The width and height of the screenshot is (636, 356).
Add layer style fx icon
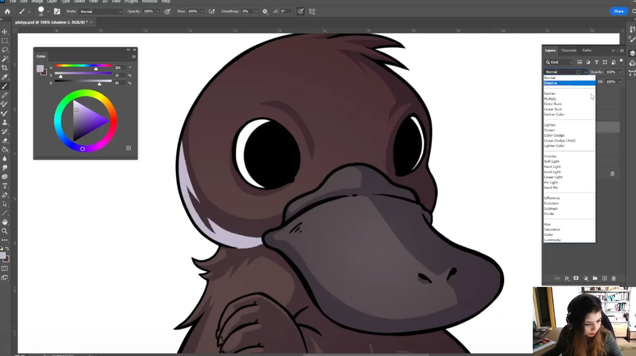[566, 279]
